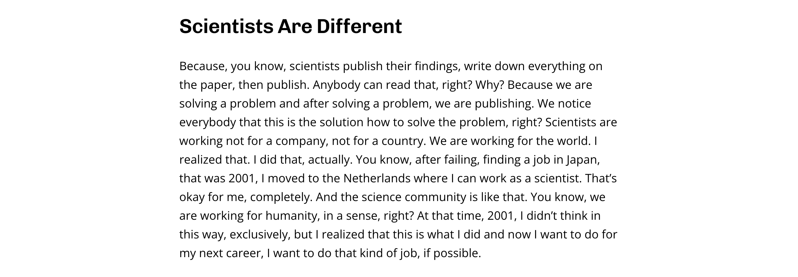This screenshot has width=798, height=277.
Task: Click the word 'Anybody' in the second line
Action: [x=337, y=85]
